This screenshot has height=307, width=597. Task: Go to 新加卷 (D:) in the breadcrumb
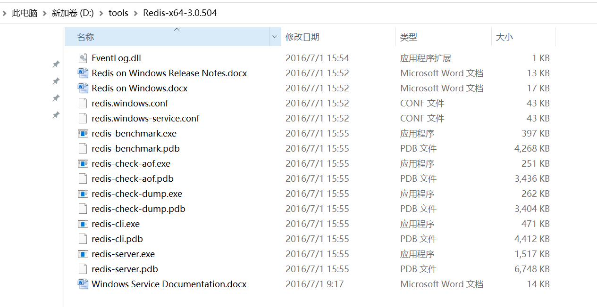73,13
